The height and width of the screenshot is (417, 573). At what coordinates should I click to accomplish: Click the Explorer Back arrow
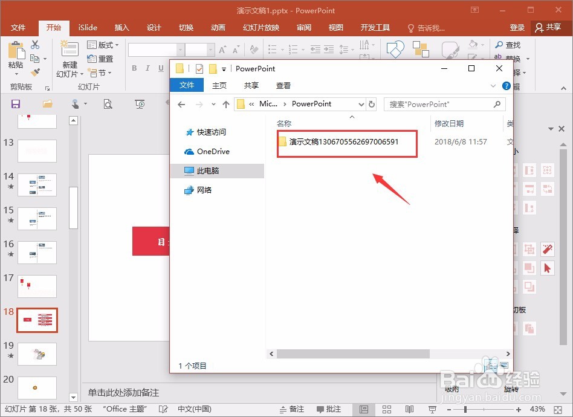181,105
